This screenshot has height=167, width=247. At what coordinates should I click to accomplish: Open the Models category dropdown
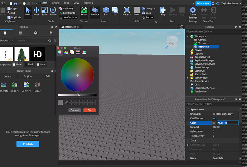(x=7, y=40)
